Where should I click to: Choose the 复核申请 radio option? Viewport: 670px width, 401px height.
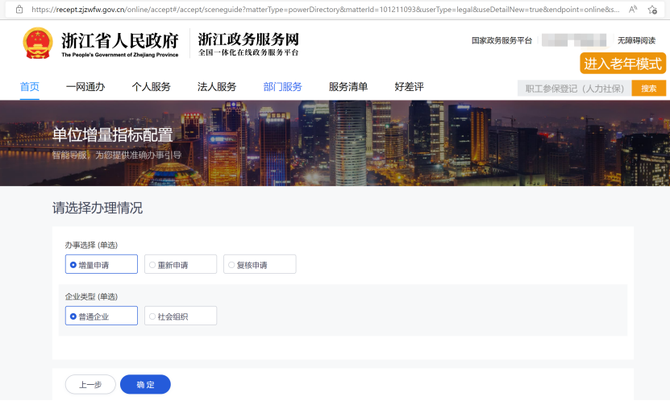click(260, 264)
